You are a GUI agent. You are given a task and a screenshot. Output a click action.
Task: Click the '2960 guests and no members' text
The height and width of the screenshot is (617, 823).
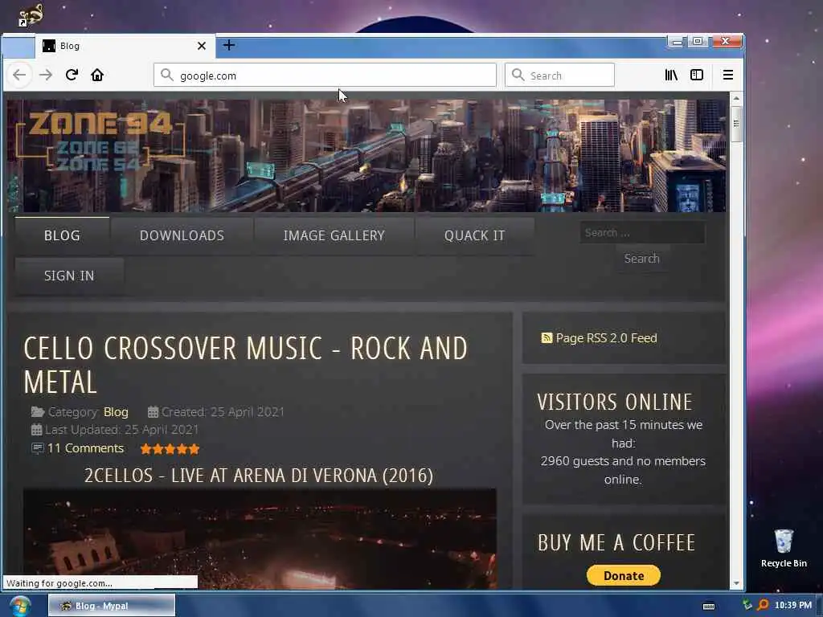tap(623, 461)
